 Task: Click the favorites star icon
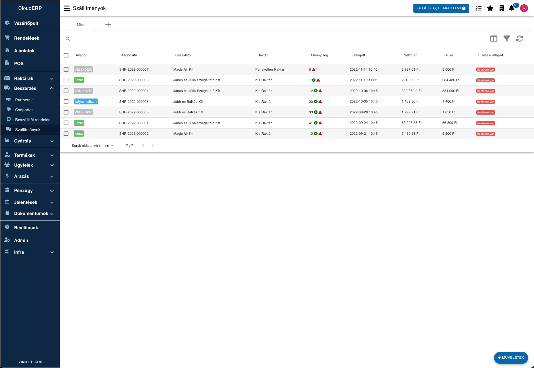click(x=490, y=8)
